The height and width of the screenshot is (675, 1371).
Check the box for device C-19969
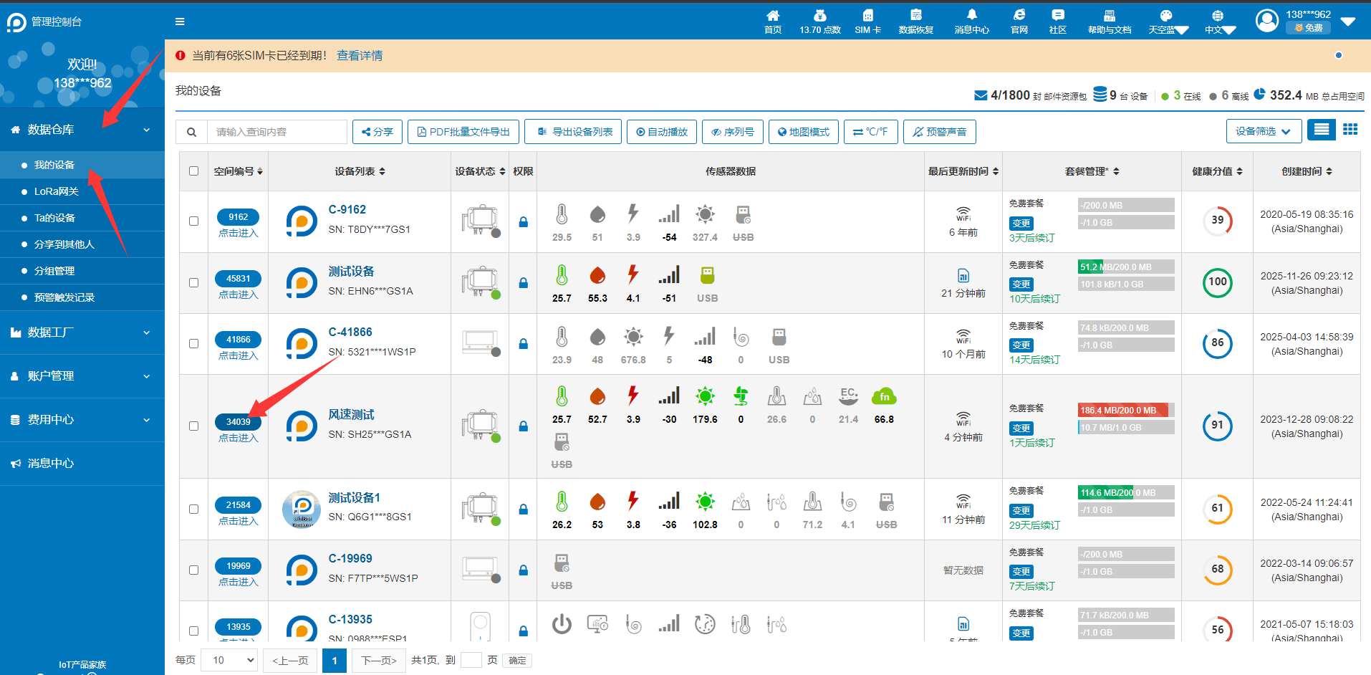coord(193,570)
